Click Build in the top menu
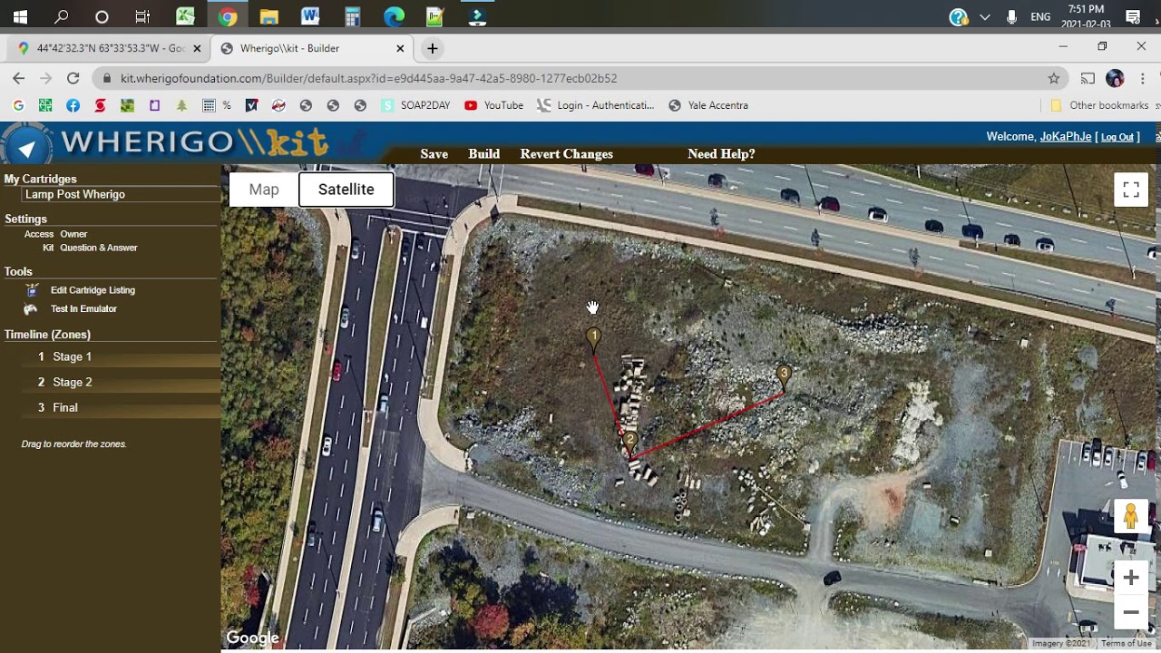Image resolution: width=1161 pixels, height=653 pixels. tap(483, 154)
